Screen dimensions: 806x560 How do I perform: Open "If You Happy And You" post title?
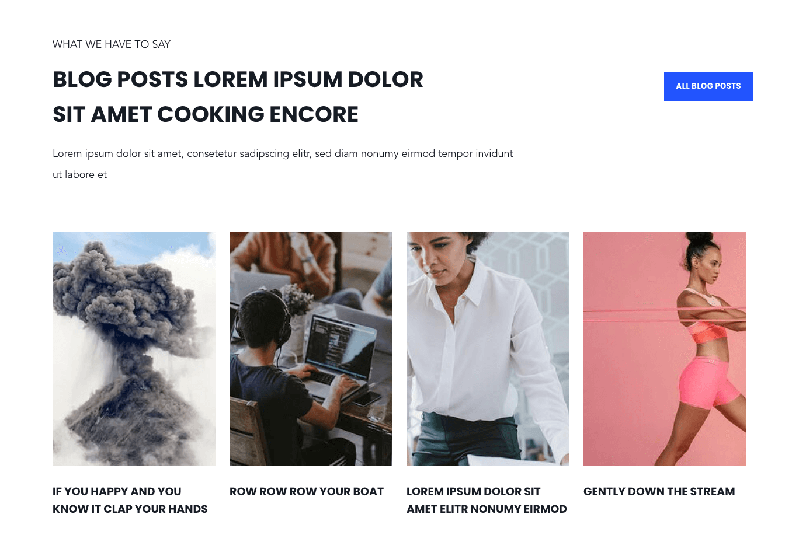[x=117, y=492]
